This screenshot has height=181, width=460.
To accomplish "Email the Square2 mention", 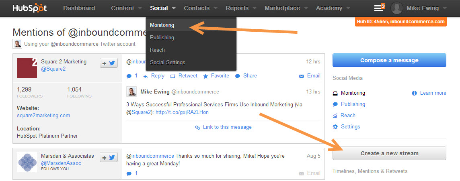I will [310, 76].
